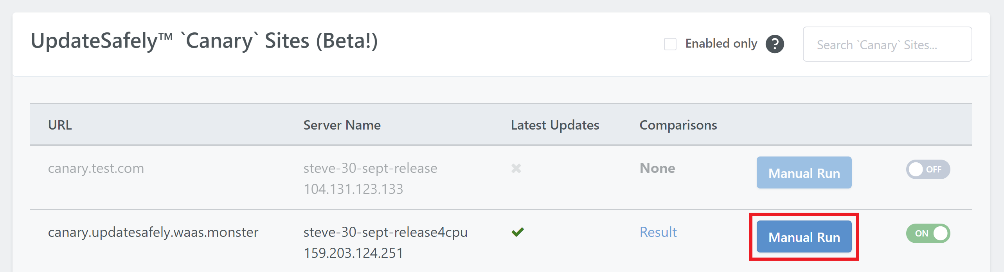Click the IP address 159.203.124.251
This screenshot has width=1004, height=272.
coord(353,253)
